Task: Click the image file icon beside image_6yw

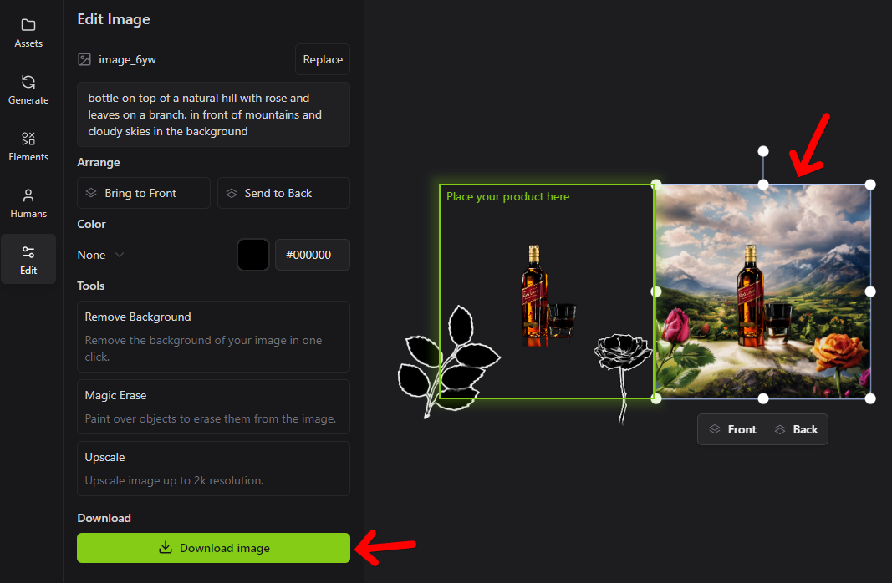Action: click(x=84, y=59)
